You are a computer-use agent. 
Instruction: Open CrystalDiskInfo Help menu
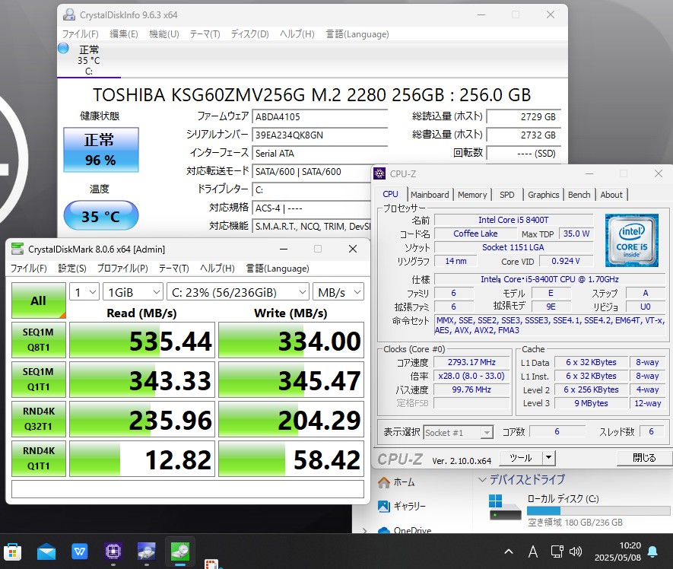(297, 34)
